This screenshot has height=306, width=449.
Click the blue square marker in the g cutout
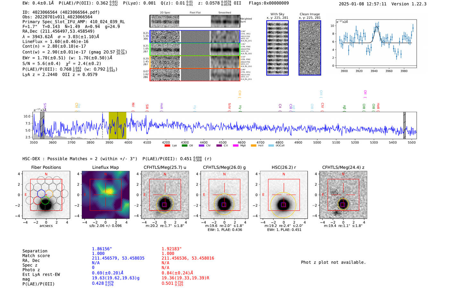pyautogui.click(x=224, y=205)
